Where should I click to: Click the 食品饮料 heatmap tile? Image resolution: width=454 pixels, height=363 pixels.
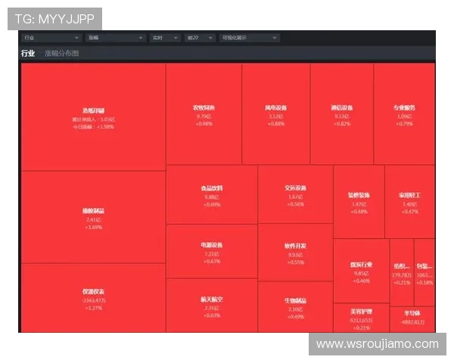pyautogui.click(x=211, y=194)
